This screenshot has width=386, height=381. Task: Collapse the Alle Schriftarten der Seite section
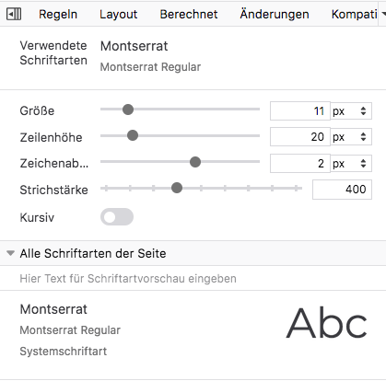click(11, 253)
